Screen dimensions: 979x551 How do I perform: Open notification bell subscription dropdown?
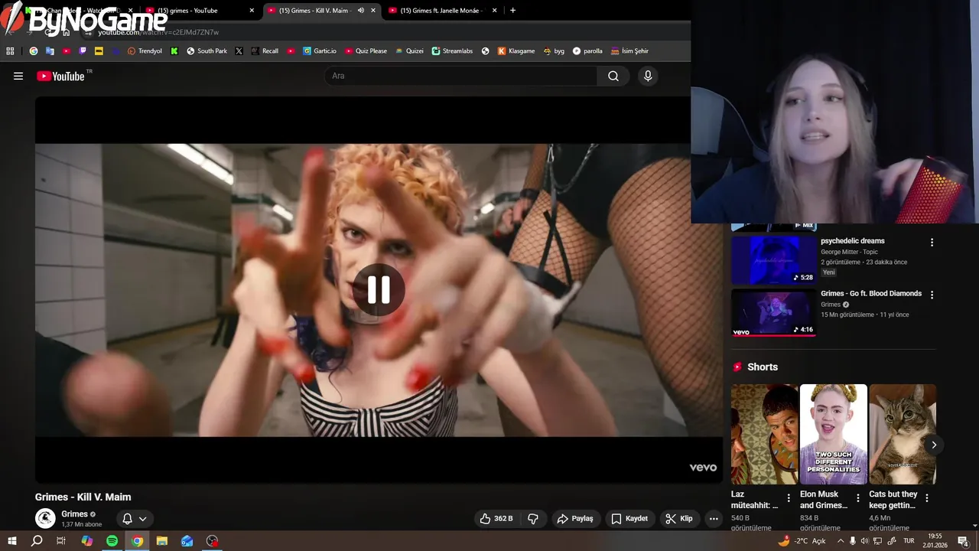tap(135, 518)
